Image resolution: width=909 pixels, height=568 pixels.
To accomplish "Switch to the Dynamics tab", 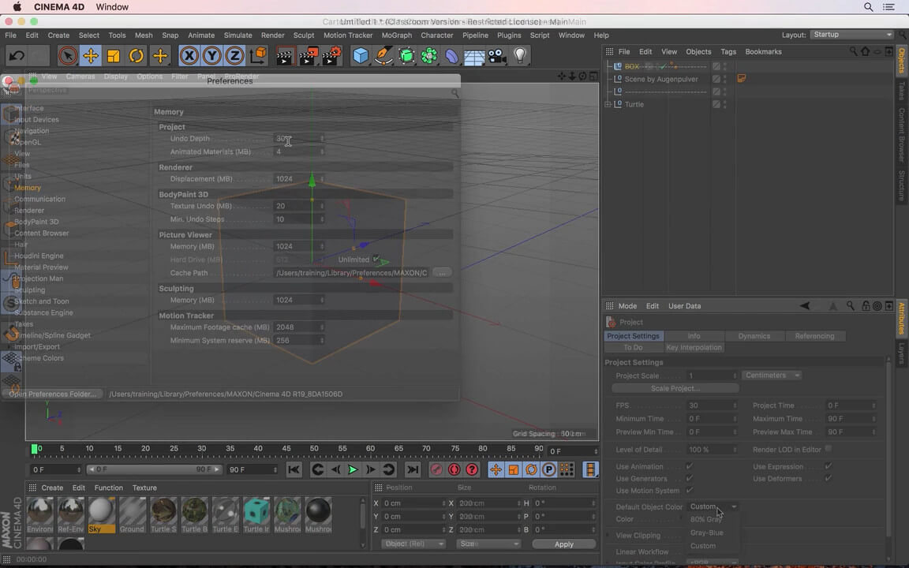I will pyautogui.click(x=754, y=335).
